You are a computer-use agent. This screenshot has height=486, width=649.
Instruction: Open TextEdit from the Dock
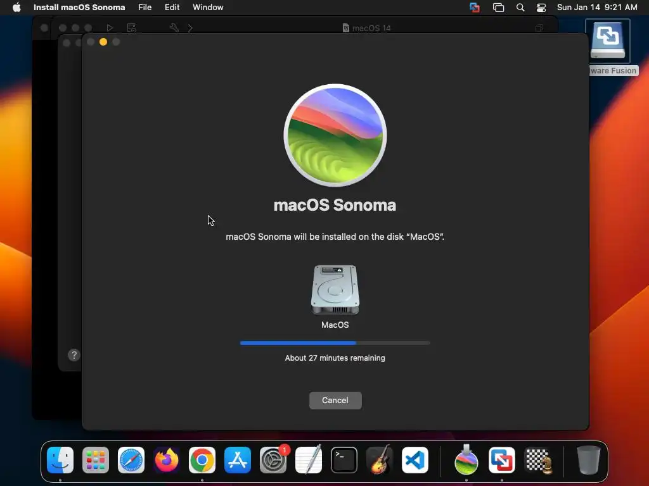(x=309, y=460)
